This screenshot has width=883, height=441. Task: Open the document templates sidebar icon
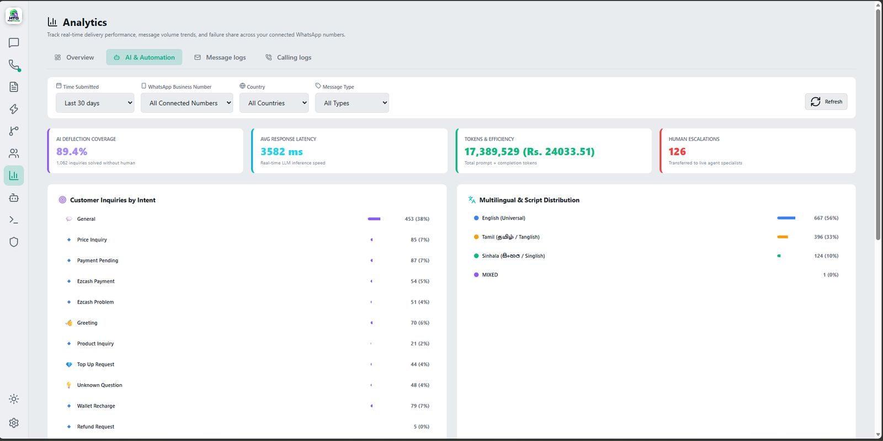pos(14,87)
